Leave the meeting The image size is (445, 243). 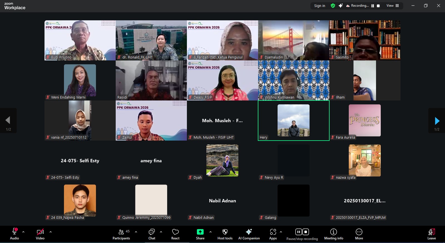(431, 234)
